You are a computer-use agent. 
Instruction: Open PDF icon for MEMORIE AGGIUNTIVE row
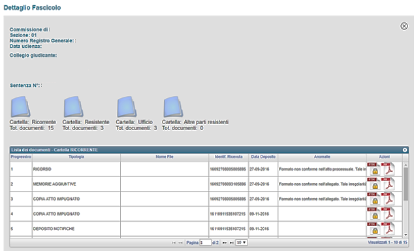coord(388,184)
